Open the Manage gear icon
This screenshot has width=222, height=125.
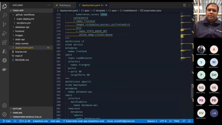[x=5, y=114]
